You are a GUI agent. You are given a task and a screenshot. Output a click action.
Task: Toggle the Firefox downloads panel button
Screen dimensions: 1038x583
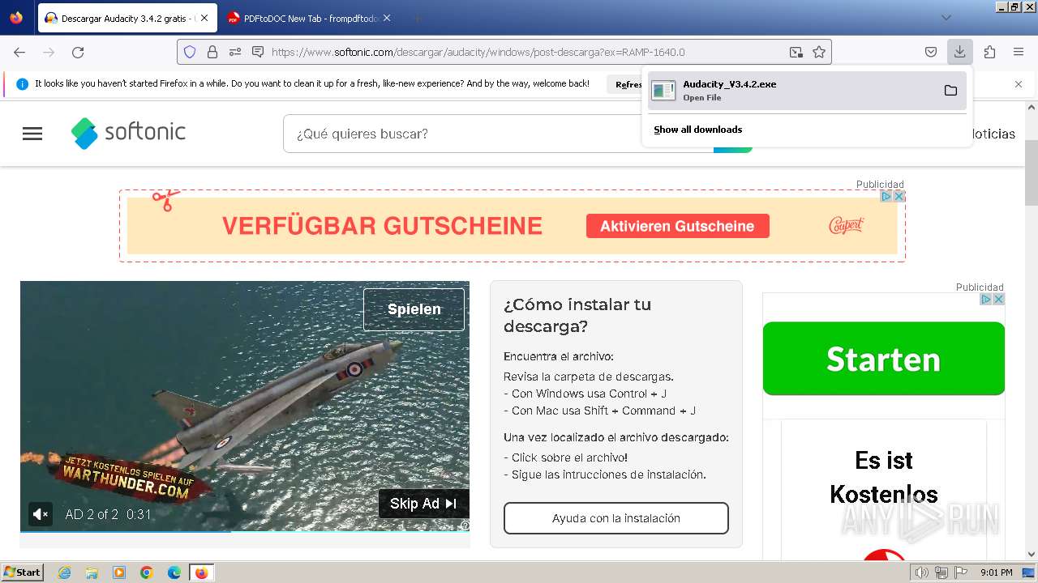coord(959,52)
